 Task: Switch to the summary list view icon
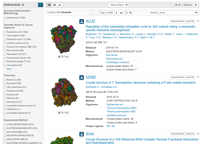(49, 5)
